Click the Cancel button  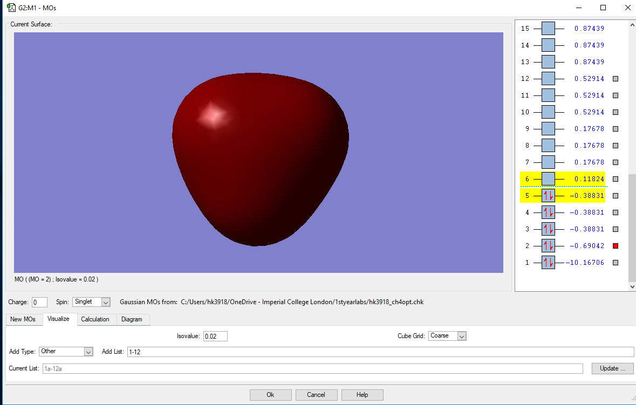[x=316, y=395]
